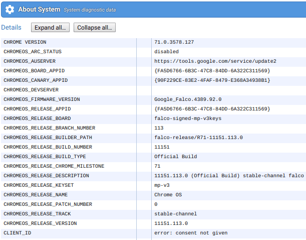Click the Details label
Viewport: 306px width, 240px height.
click(12, 28)
